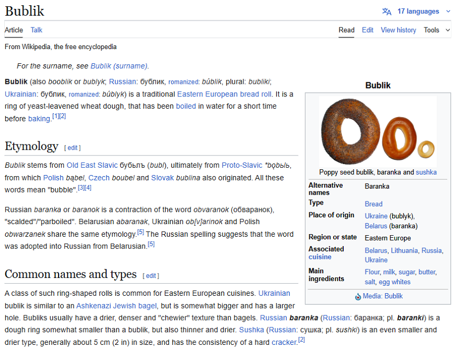Image resolution: width=453 pixels, height=348 pixels.
Task: Click the first romanized link after бублик
Action: tap(183, 82)
